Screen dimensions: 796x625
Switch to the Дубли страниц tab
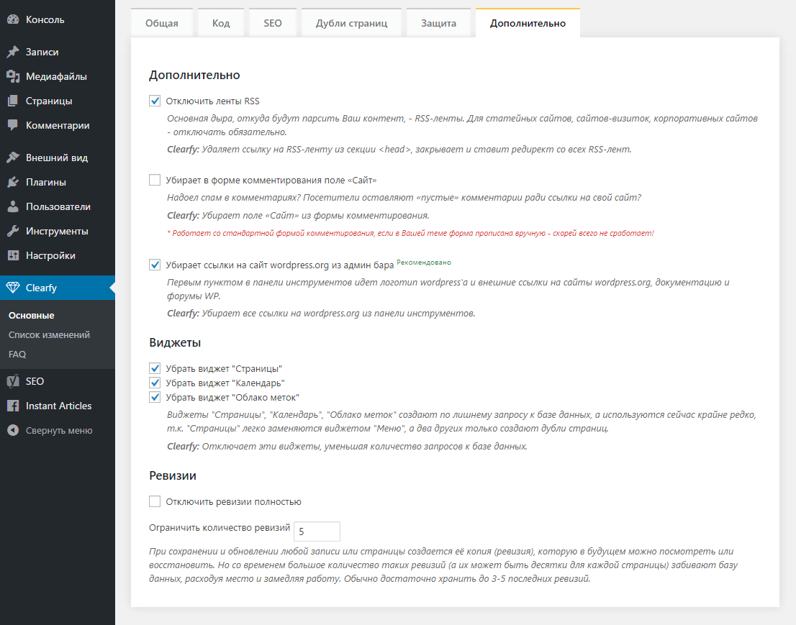click(x=351, y=23)
